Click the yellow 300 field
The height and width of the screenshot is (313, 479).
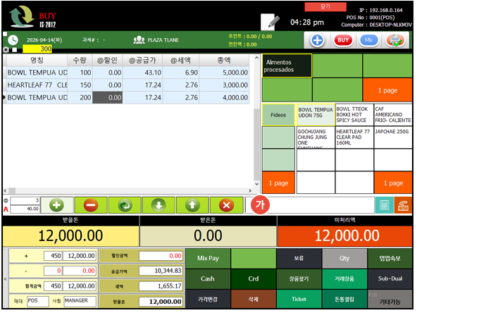click(37, 49)
